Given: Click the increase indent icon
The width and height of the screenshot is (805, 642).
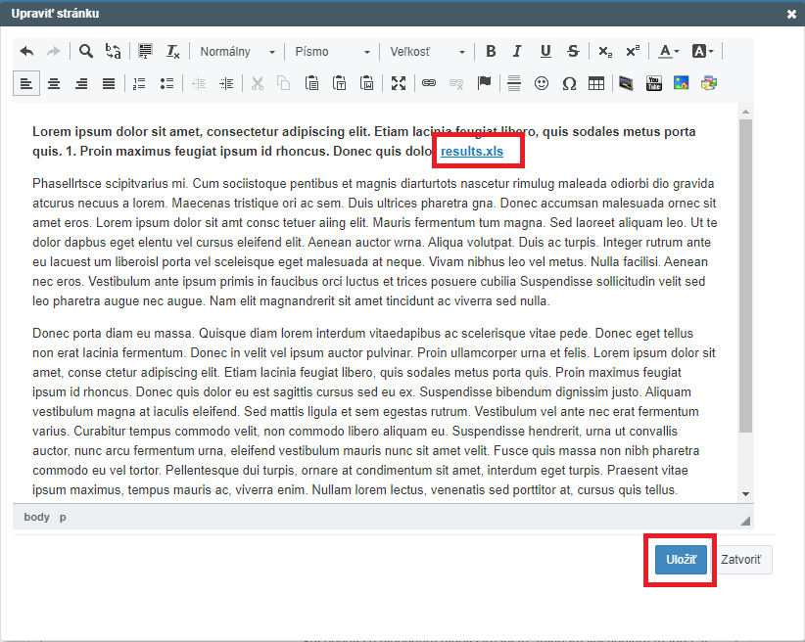Looking at the screenshot, I should pyautogui.click(x=226, y=83).
